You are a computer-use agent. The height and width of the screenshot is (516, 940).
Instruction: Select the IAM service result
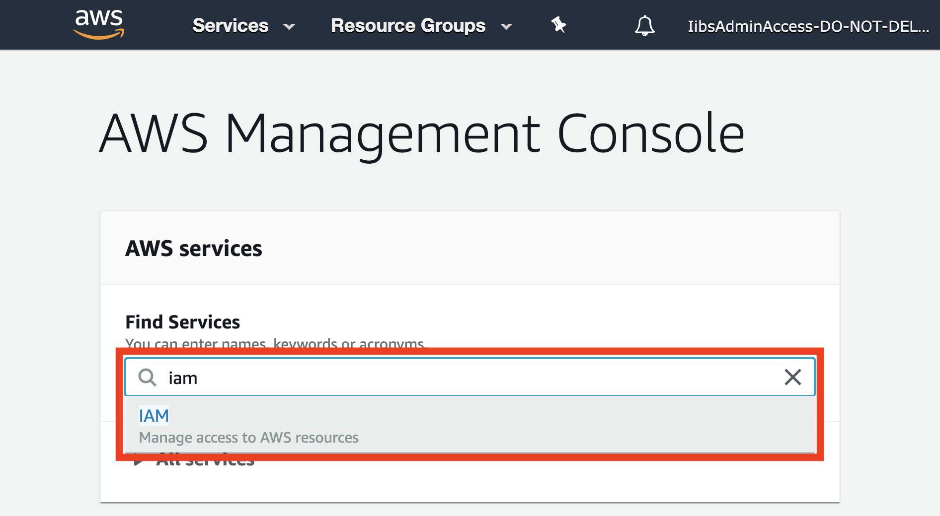coord(154,416)
